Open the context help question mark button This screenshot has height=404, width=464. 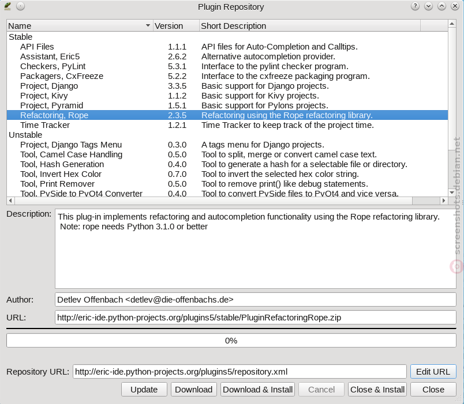(415, 6)
